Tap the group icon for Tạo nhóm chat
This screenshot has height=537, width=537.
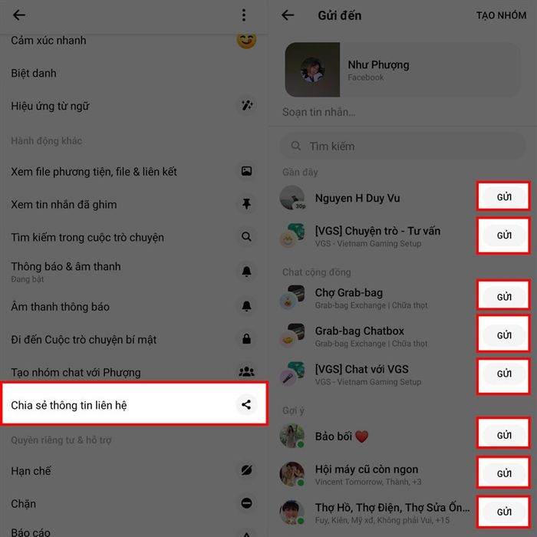[246, 371]
